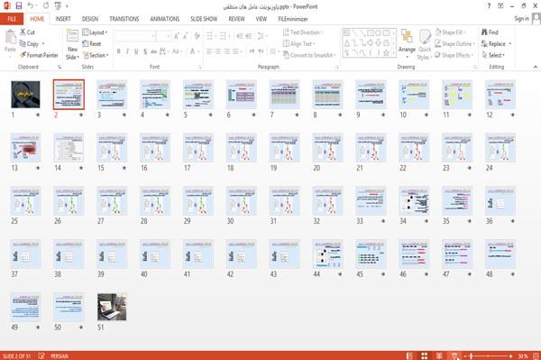The width and height of the screenshot is (541, 360).
Task: Select slide 1 thumbnail
Action: 25,95
